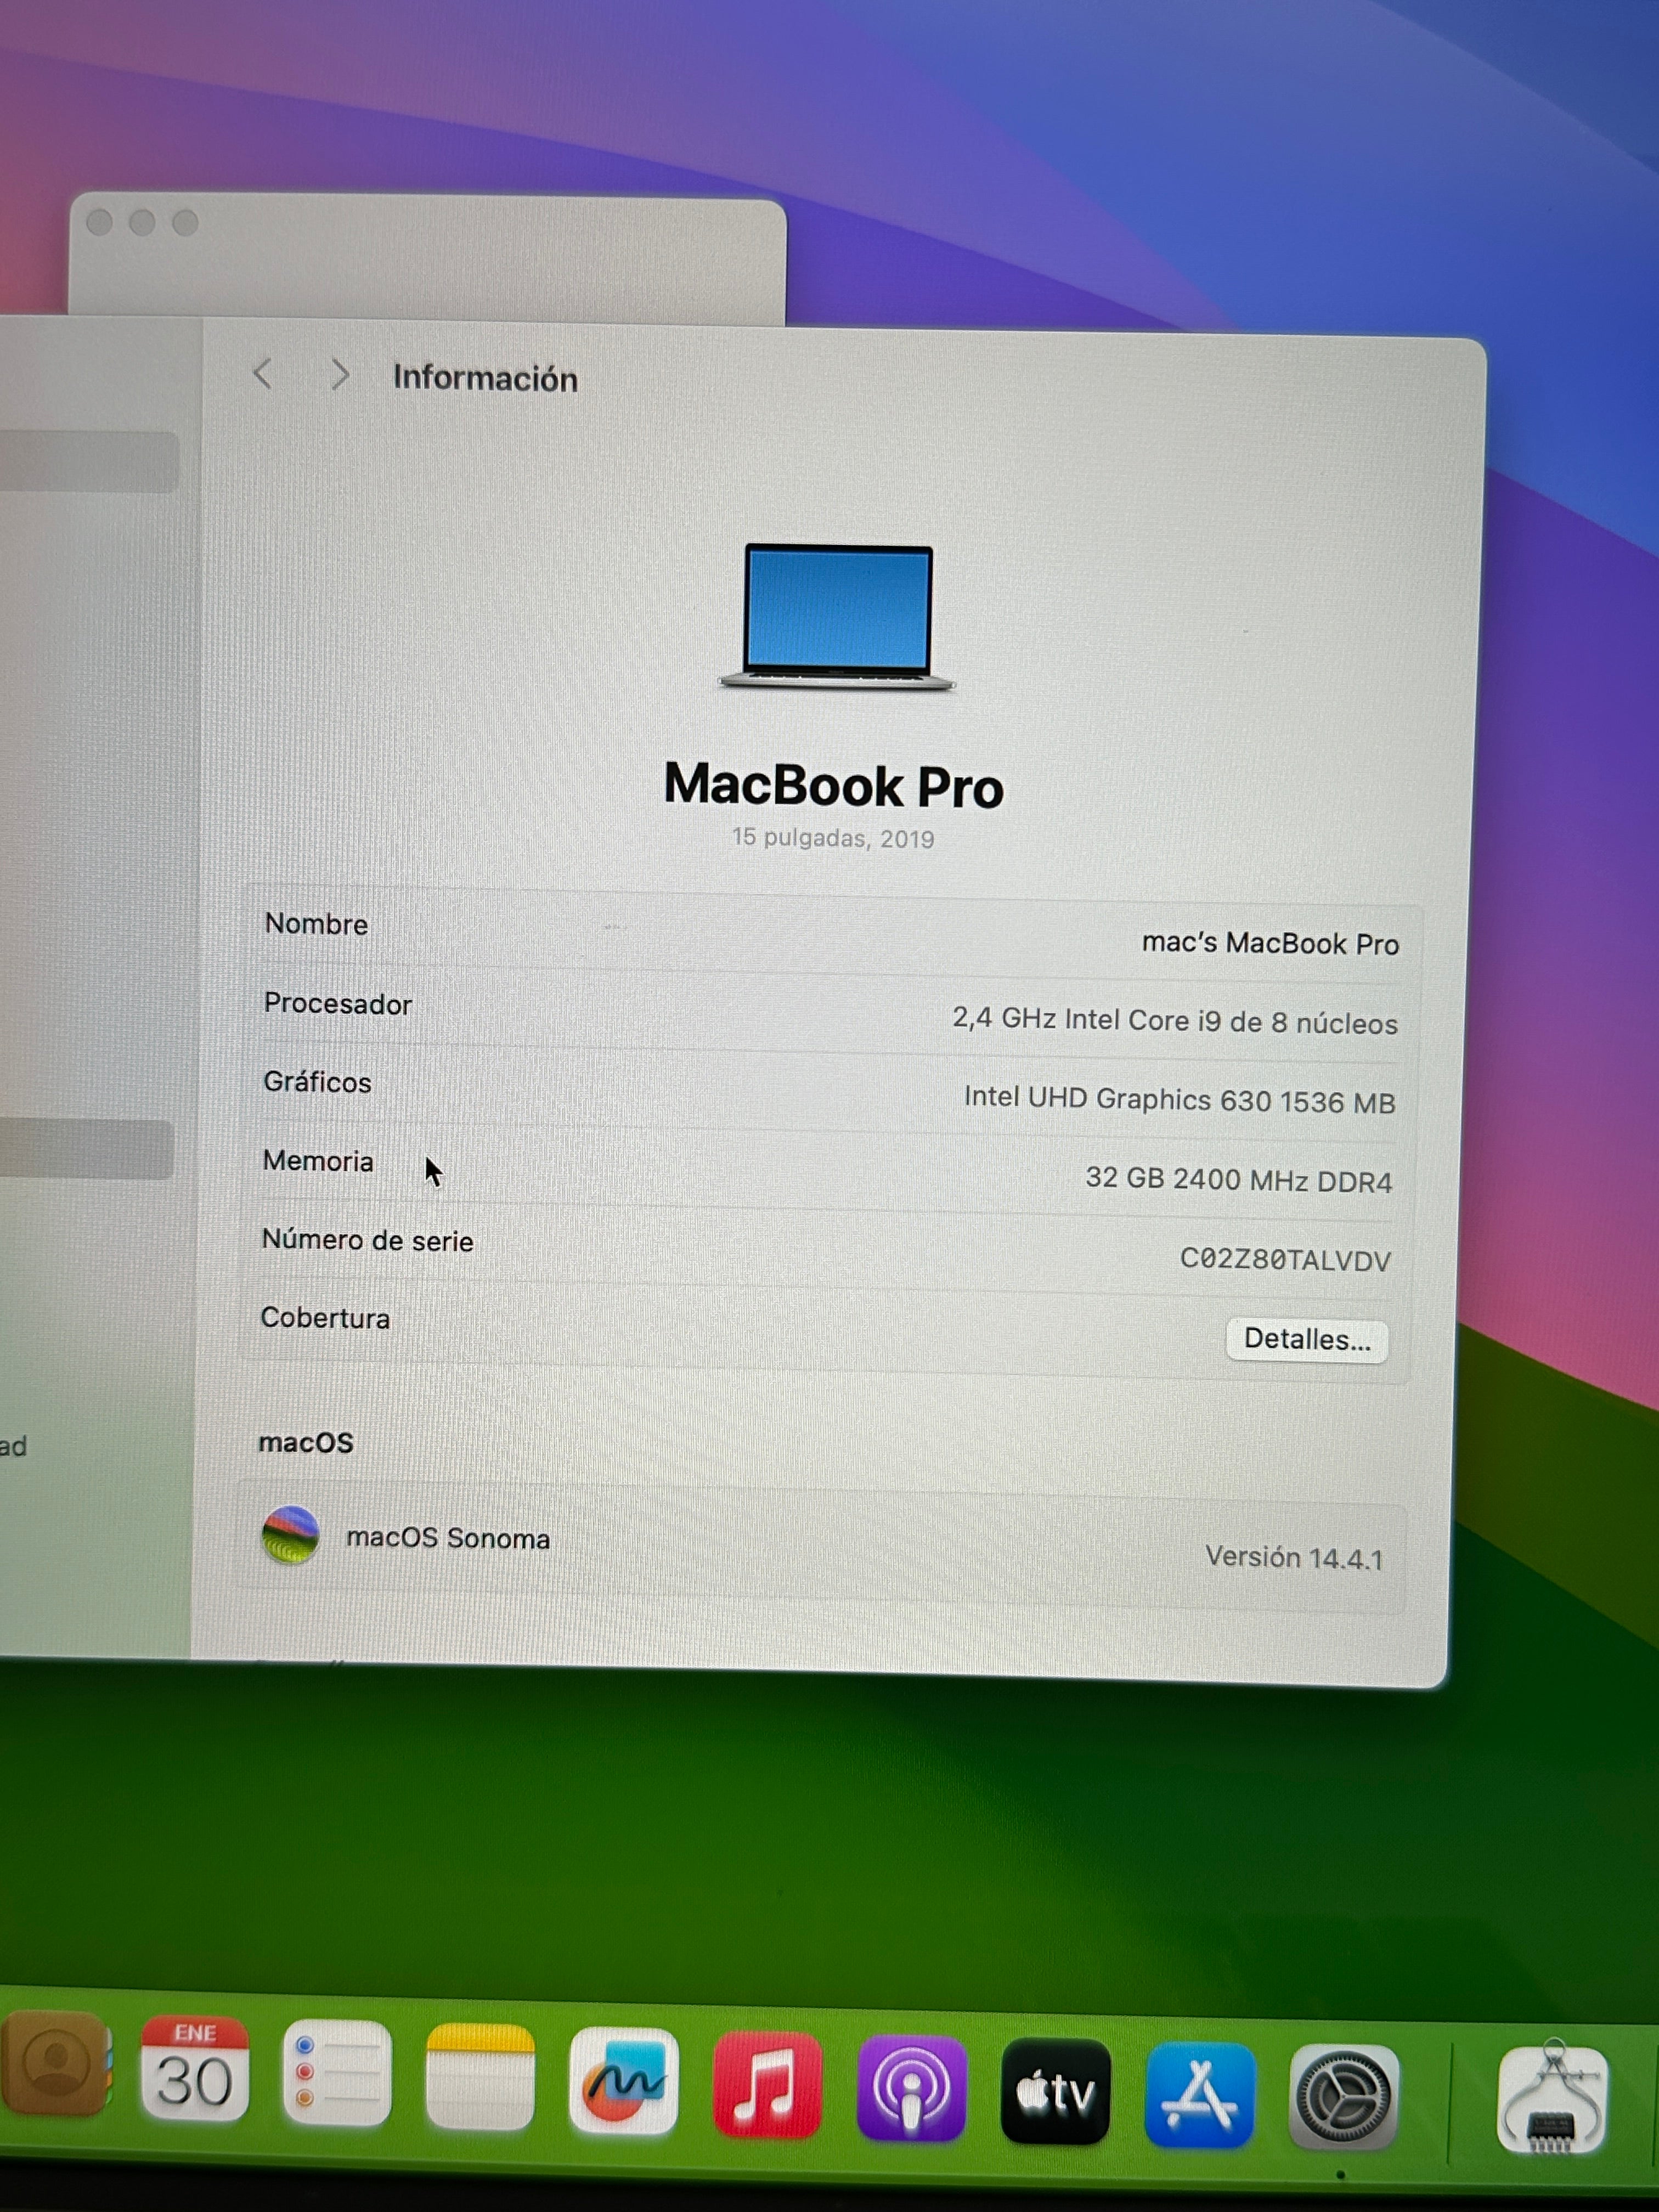Open the System Information chip icon in Dock
This screenshot has width=1659, height=2212.
[1552, 2099]
